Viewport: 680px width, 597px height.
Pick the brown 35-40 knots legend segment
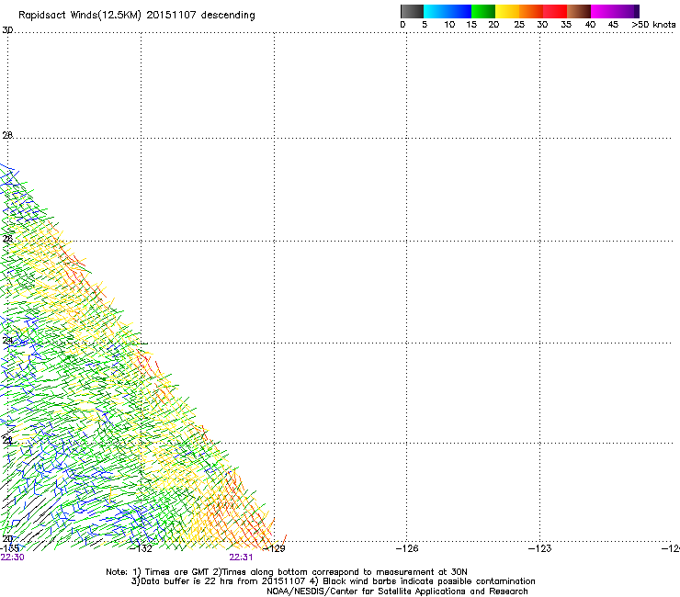(579, 11)
